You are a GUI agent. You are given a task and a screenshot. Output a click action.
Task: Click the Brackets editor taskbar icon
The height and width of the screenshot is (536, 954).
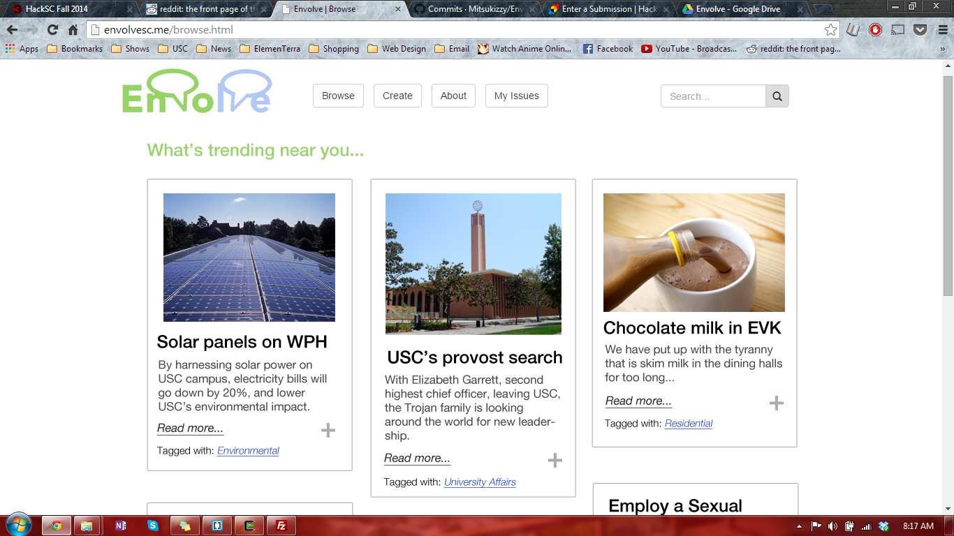217,526
